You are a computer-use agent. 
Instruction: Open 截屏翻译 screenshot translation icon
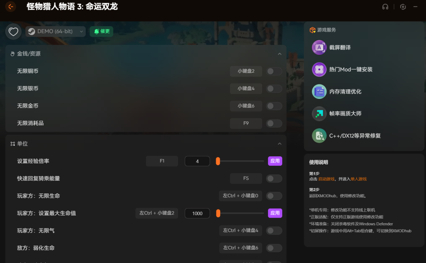(319, 47)
